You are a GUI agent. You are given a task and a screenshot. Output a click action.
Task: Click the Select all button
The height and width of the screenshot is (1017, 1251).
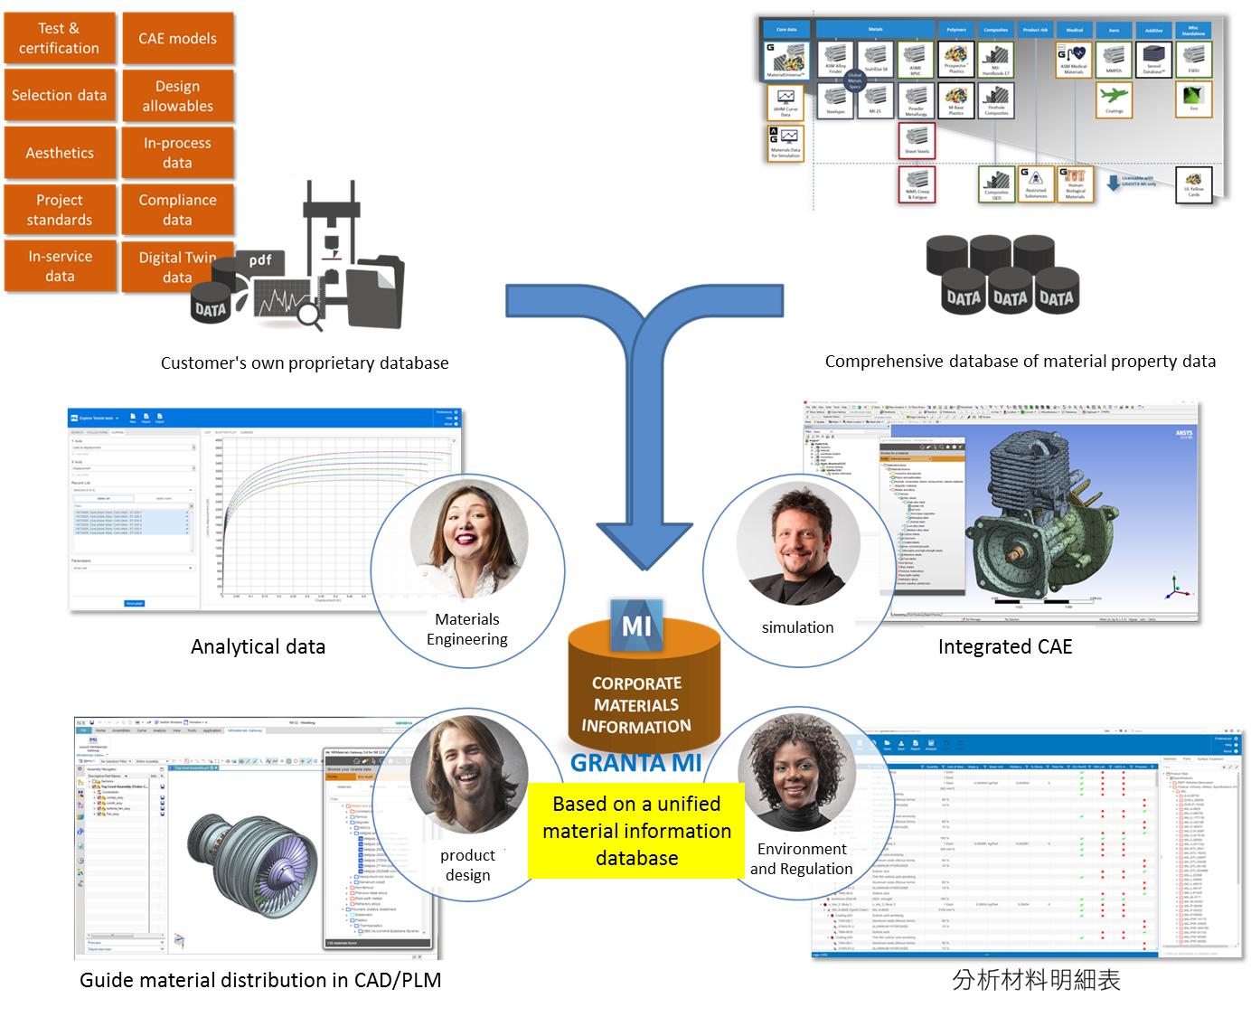coord(103,498)
